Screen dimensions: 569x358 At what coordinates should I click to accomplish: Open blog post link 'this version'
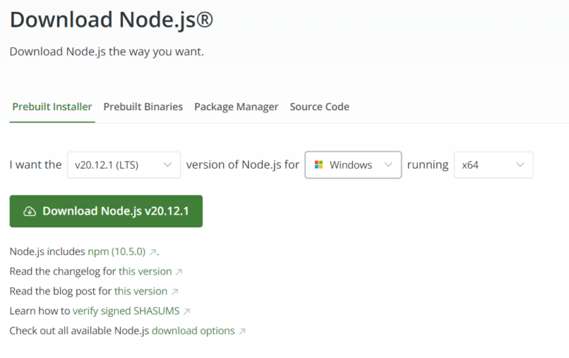tap(141, 291)
